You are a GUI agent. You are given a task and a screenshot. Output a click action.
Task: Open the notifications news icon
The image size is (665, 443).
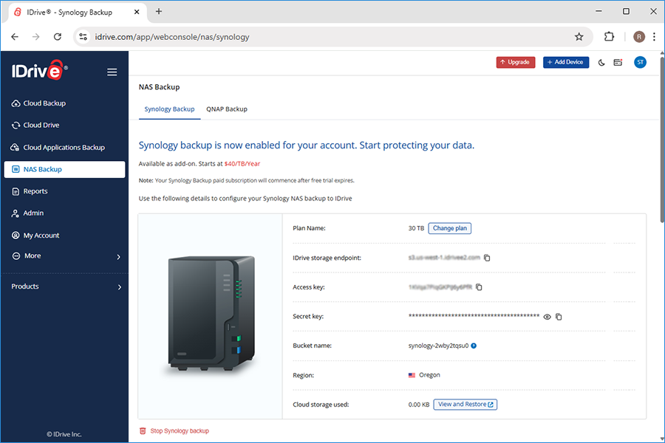point(618,62)
